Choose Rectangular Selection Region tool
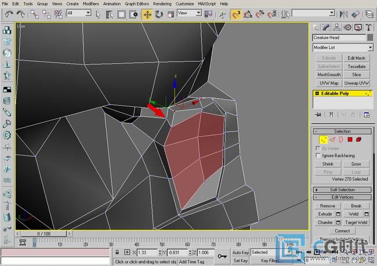 pyautogui.click(x=121, y=14)
